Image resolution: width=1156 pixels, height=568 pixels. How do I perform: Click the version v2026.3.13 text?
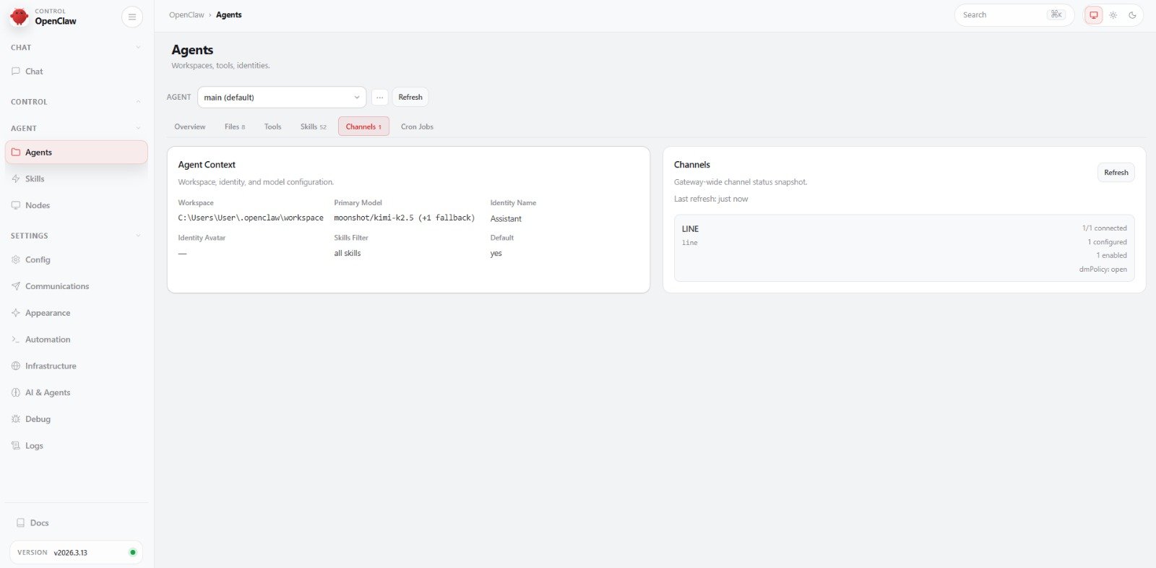pyautogui.click(x=71, y=553)
